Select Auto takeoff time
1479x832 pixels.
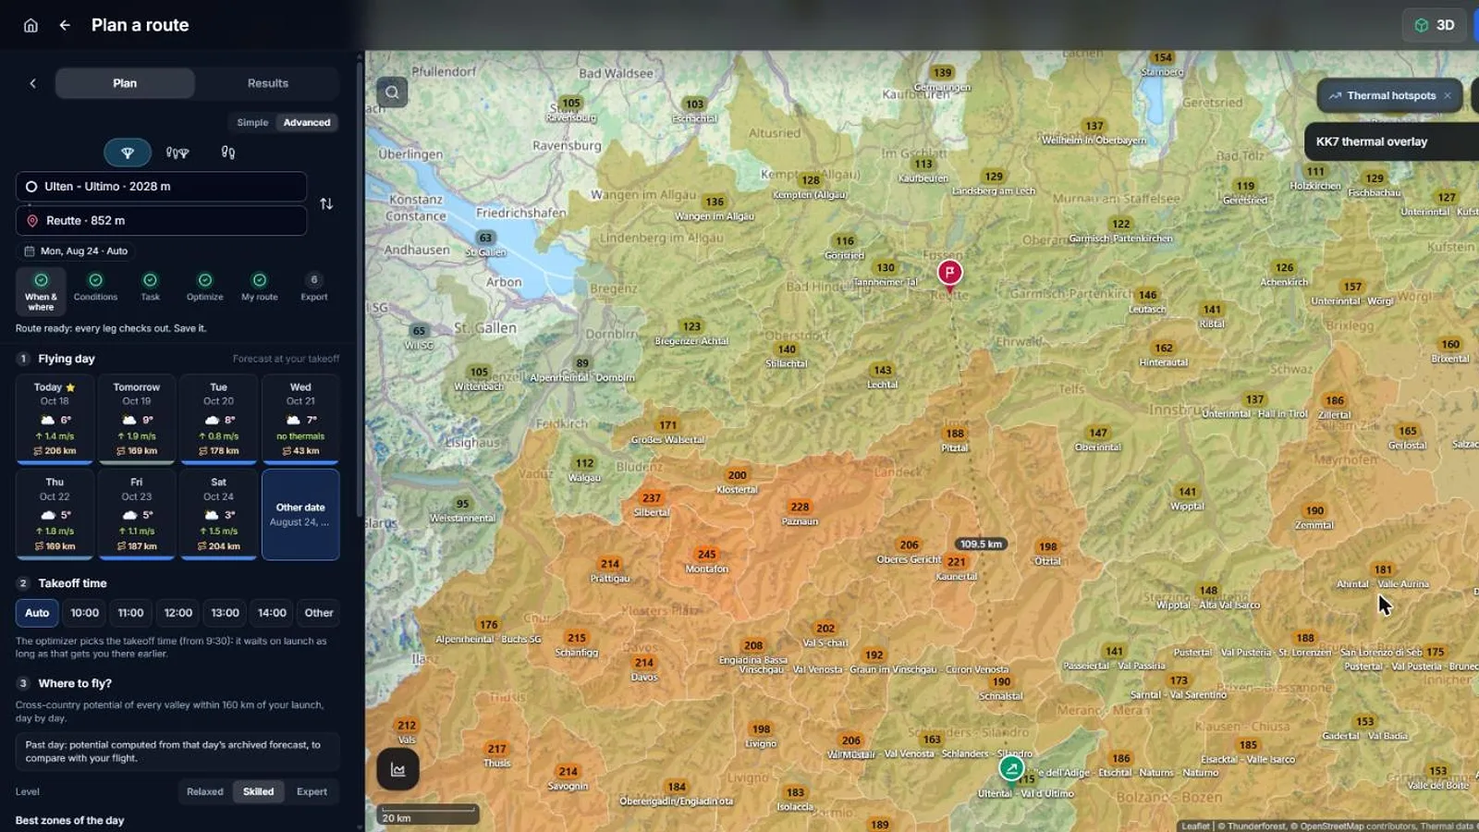[x=37, y=613]
